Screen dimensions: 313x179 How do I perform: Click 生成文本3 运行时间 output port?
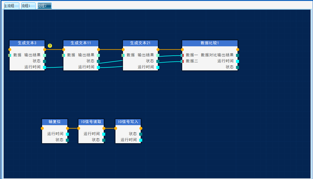44,67
